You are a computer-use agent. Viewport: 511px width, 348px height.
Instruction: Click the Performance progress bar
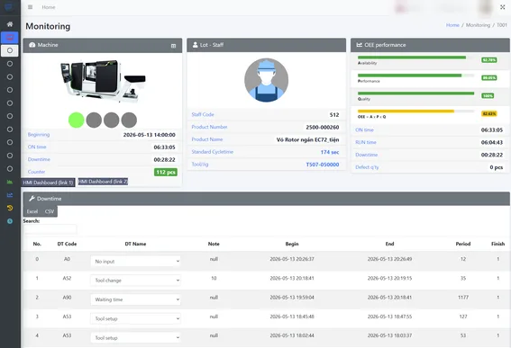[x=415, y=76]
